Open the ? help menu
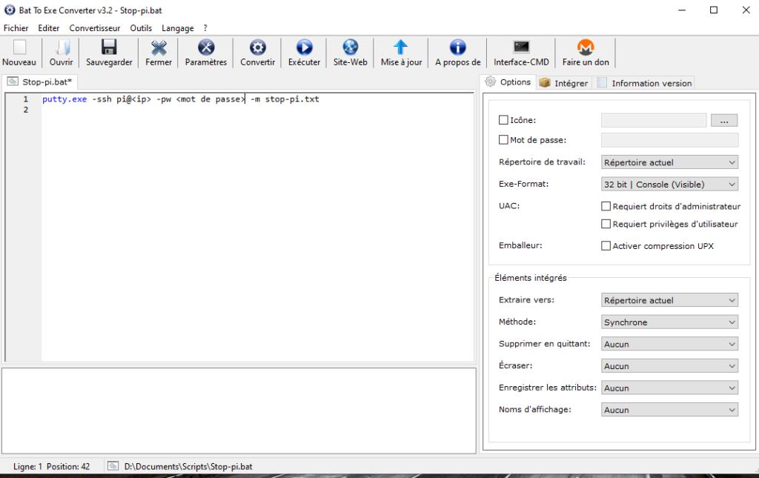 click(205, 28)
